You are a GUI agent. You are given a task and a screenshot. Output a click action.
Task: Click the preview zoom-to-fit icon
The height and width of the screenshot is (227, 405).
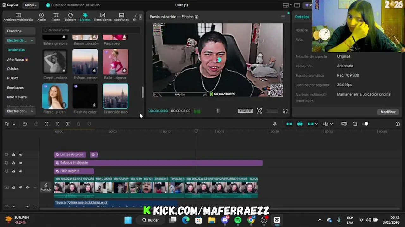(x=259, y=111)
